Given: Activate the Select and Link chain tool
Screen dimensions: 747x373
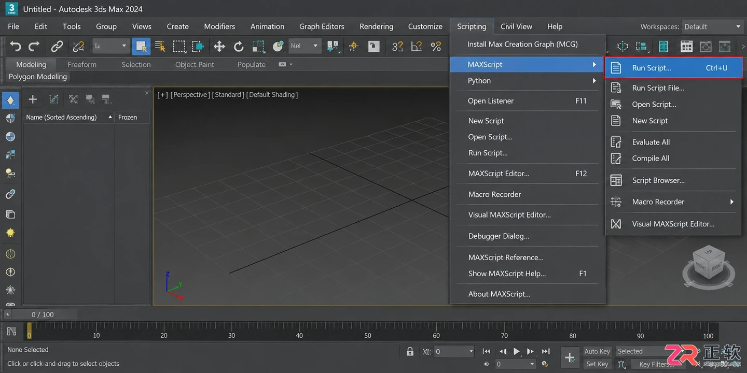Looking at the screenshot, I should click(57, 46).
